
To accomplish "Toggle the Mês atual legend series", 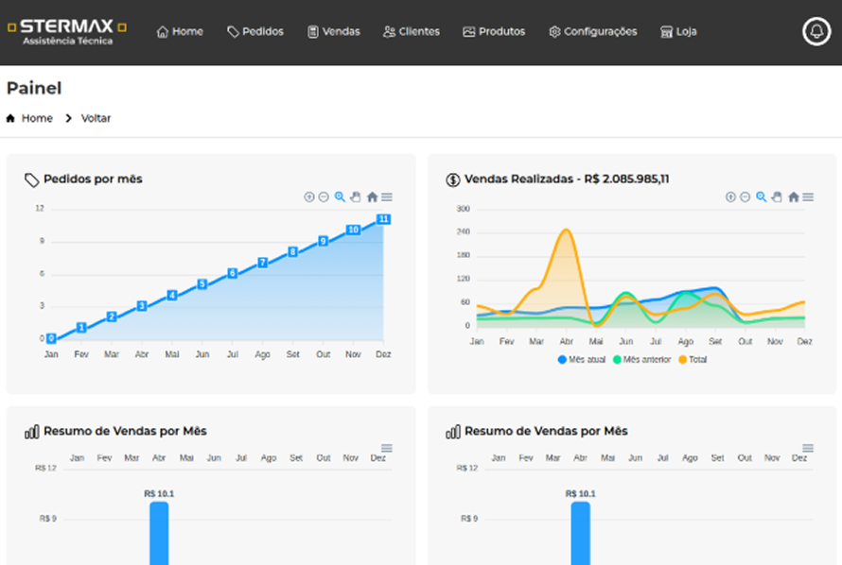I will [583, 359].
